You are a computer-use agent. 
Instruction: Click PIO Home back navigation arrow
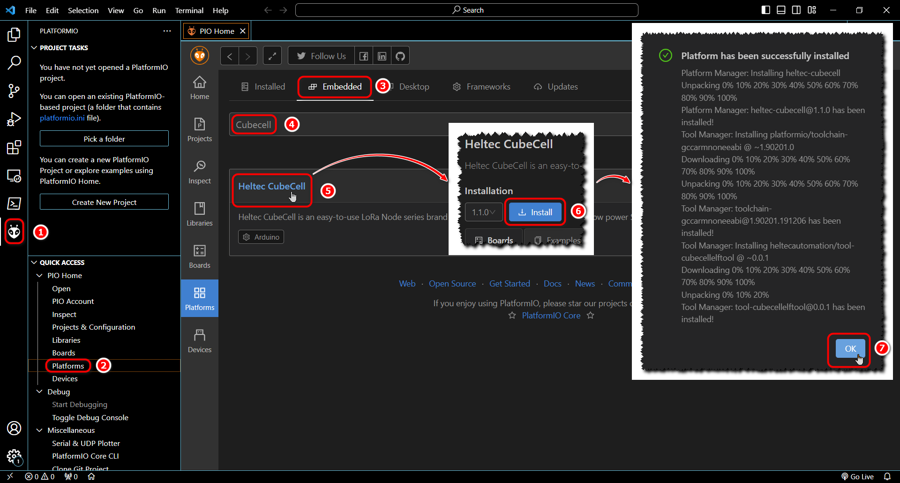(230, 56)
